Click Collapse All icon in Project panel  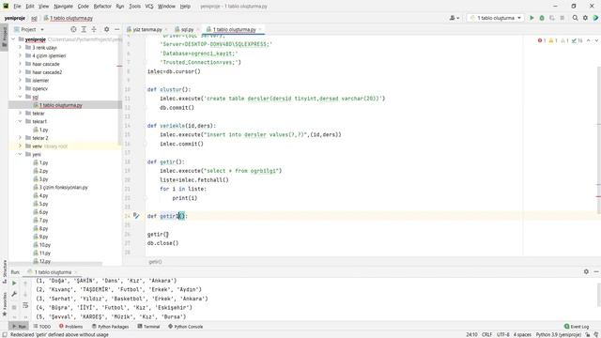click(x=94, y=29)
